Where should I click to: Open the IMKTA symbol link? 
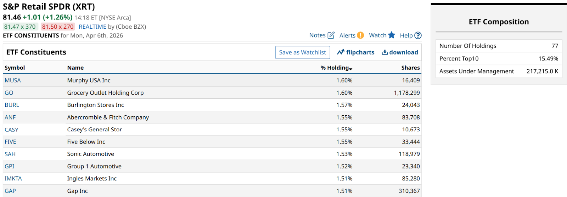(x=13, y=179)
